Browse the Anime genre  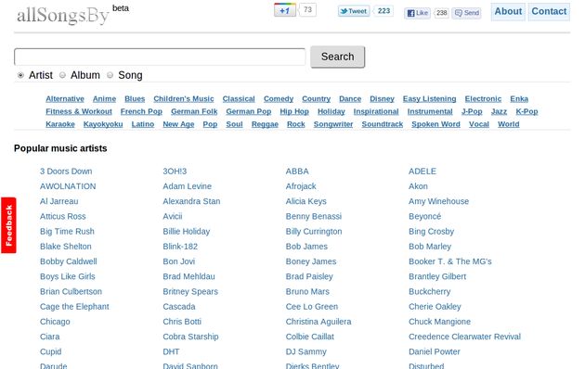[x=104, y=99]
